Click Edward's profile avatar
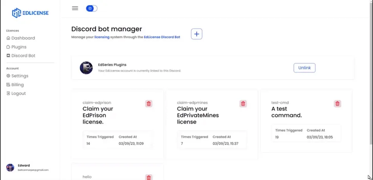The height and width of the screenshot is (180, 373). 10,168
